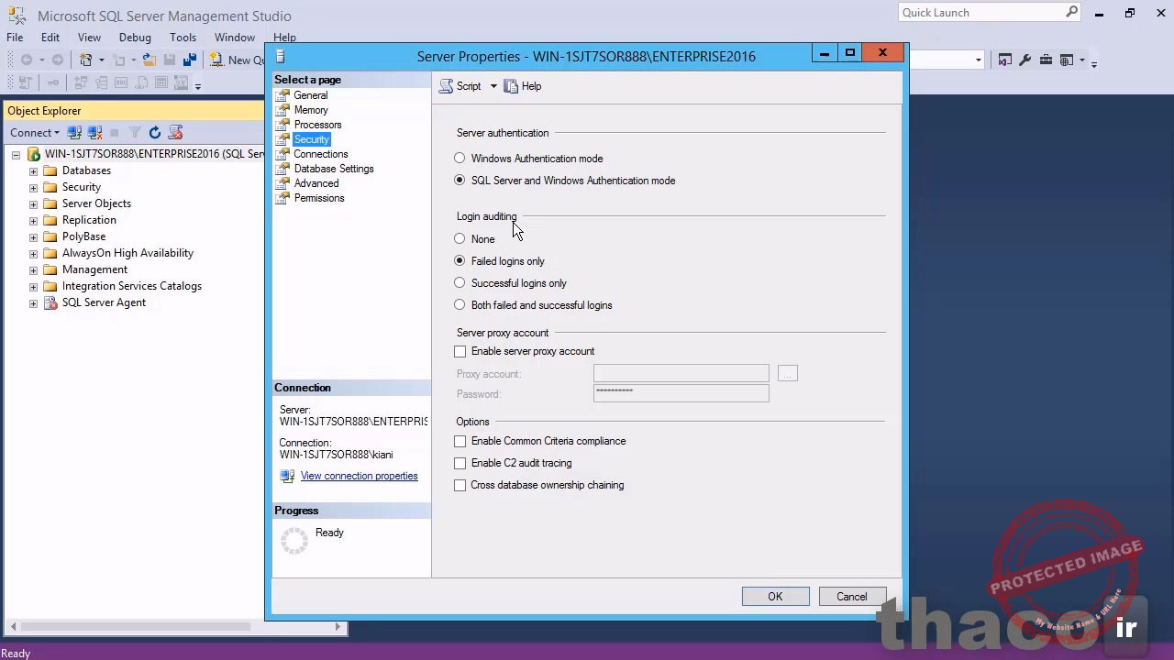
Task: Open the Debug menu
Action: (135, 38)
